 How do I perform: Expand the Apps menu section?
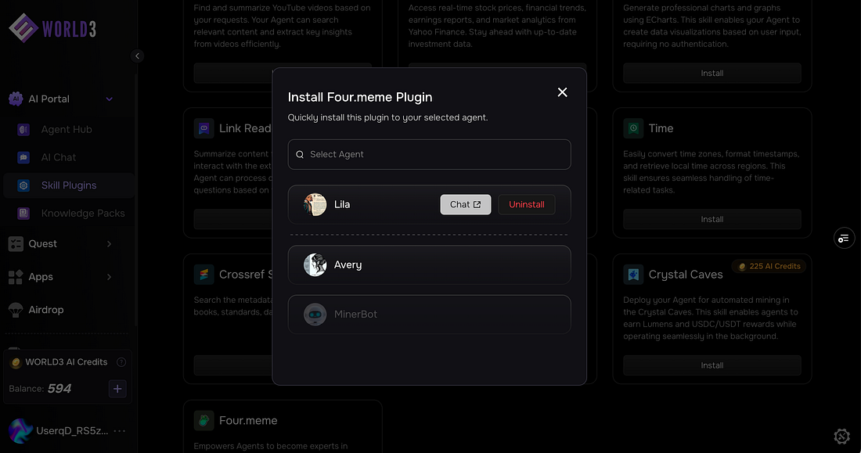pos(109,277)
